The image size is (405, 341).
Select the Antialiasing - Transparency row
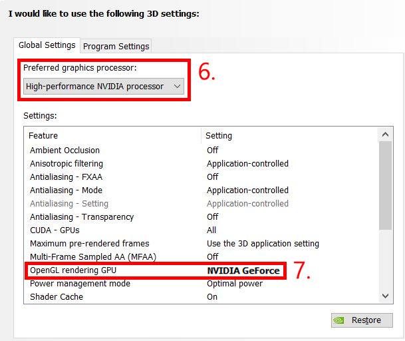point(202,217)
